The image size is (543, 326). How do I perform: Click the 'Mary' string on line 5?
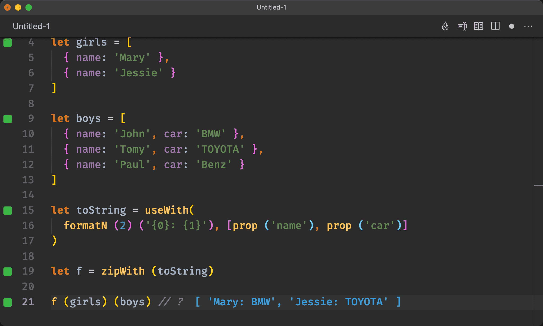[x=132, y=58]
